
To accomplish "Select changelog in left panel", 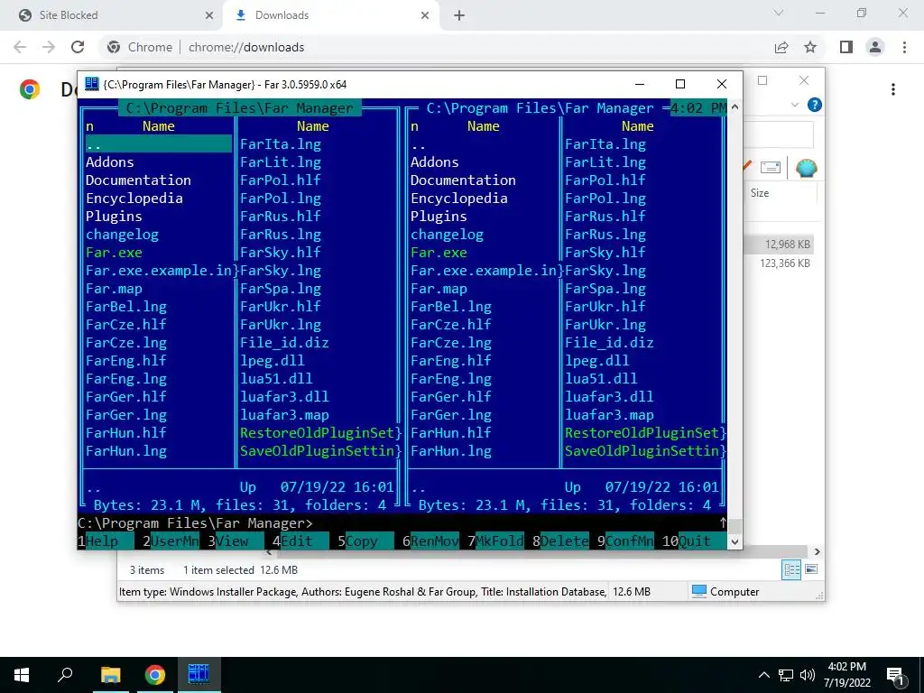I will tap(122, 235).
